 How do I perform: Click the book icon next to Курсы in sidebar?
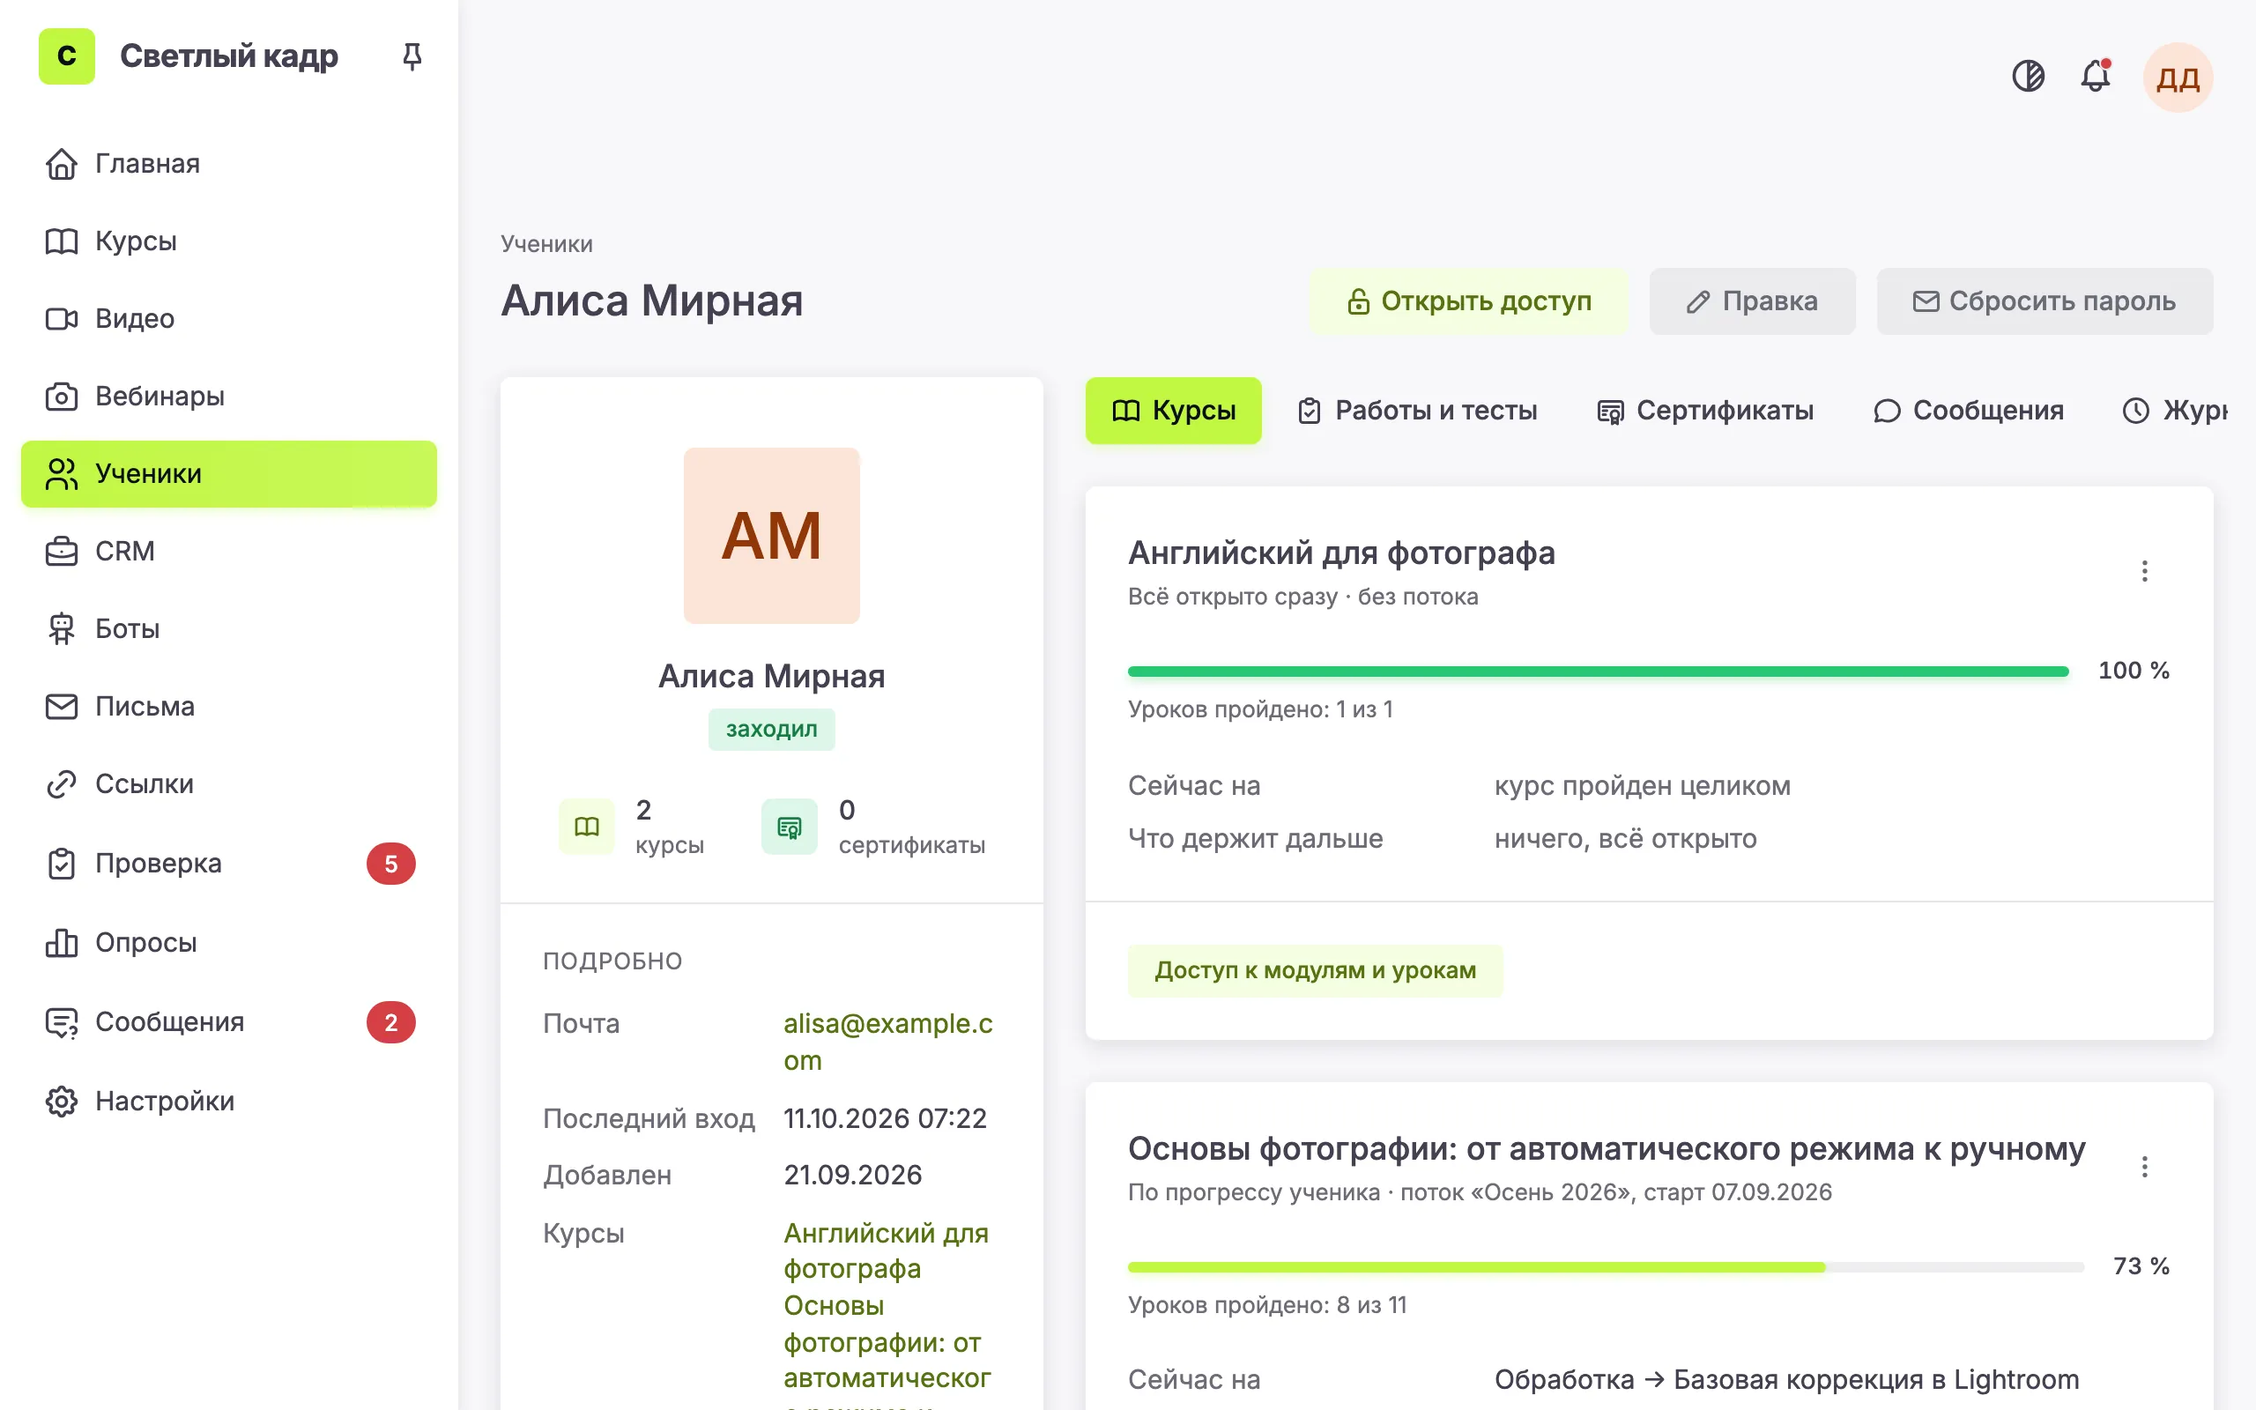point(62,241)
